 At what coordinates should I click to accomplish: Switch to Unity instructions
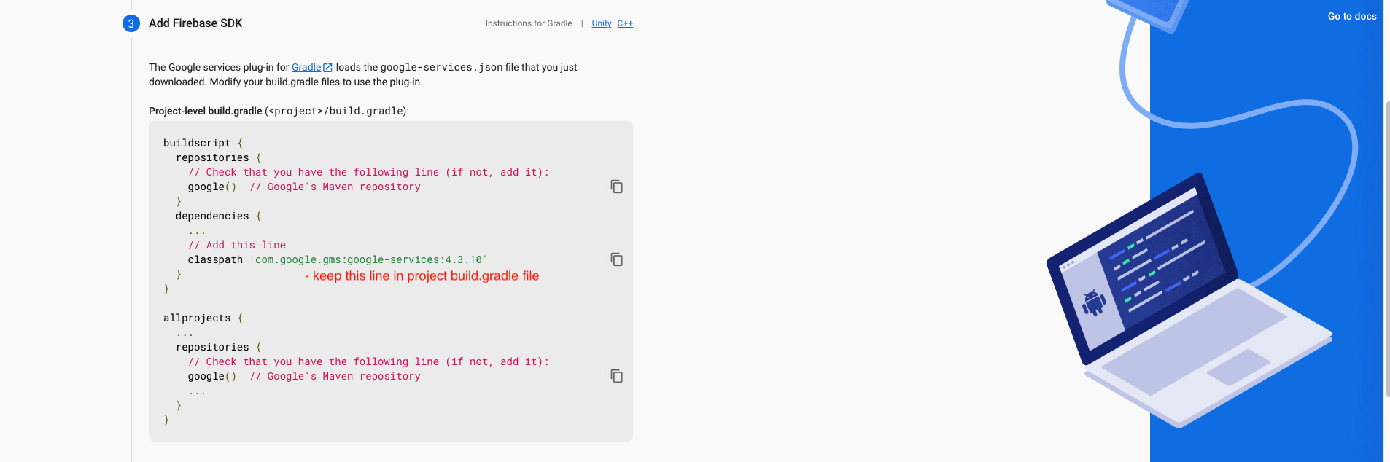click(602, 23)
